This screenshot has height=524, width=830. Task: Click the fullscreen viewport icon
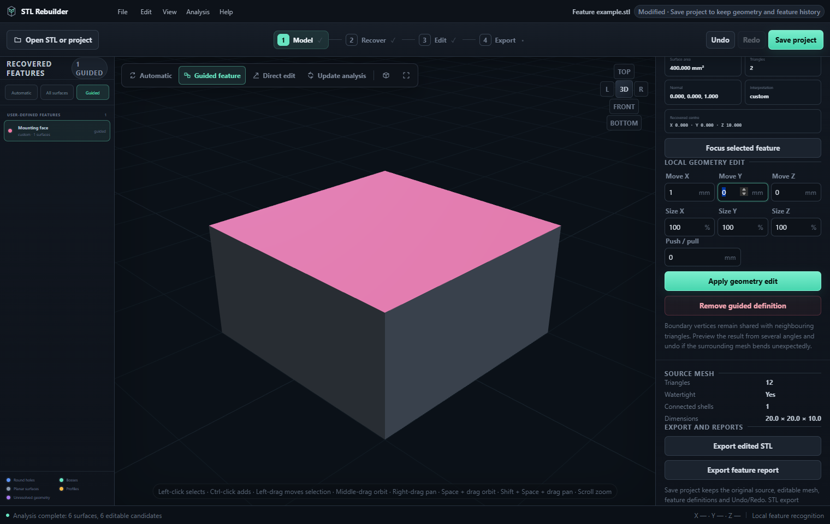[x=406, y=75]
